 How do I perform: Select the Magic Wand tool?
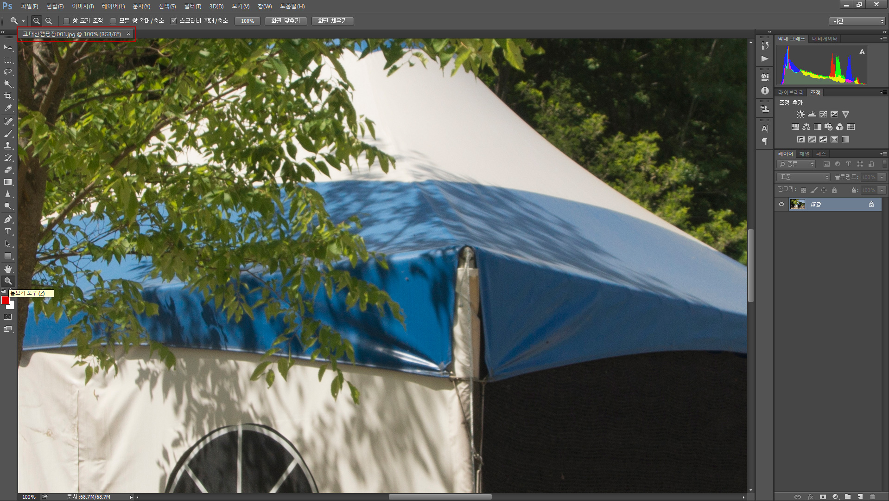click(x=8, y=84)
